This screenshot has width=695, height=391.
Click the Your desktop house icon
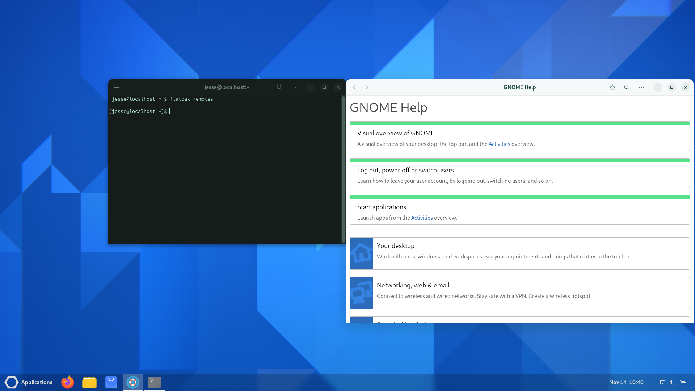click(x=361, y=253)
